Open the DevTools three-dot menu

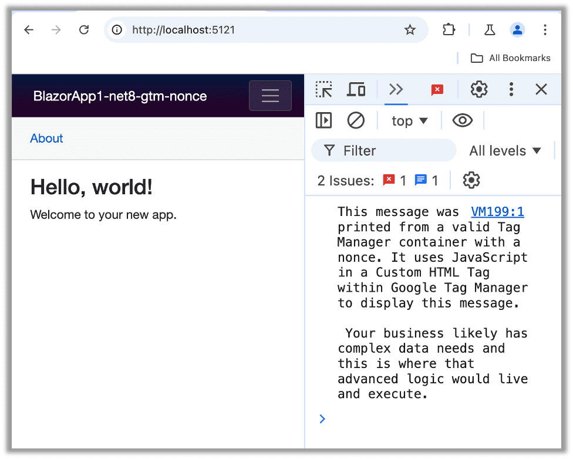511,89
